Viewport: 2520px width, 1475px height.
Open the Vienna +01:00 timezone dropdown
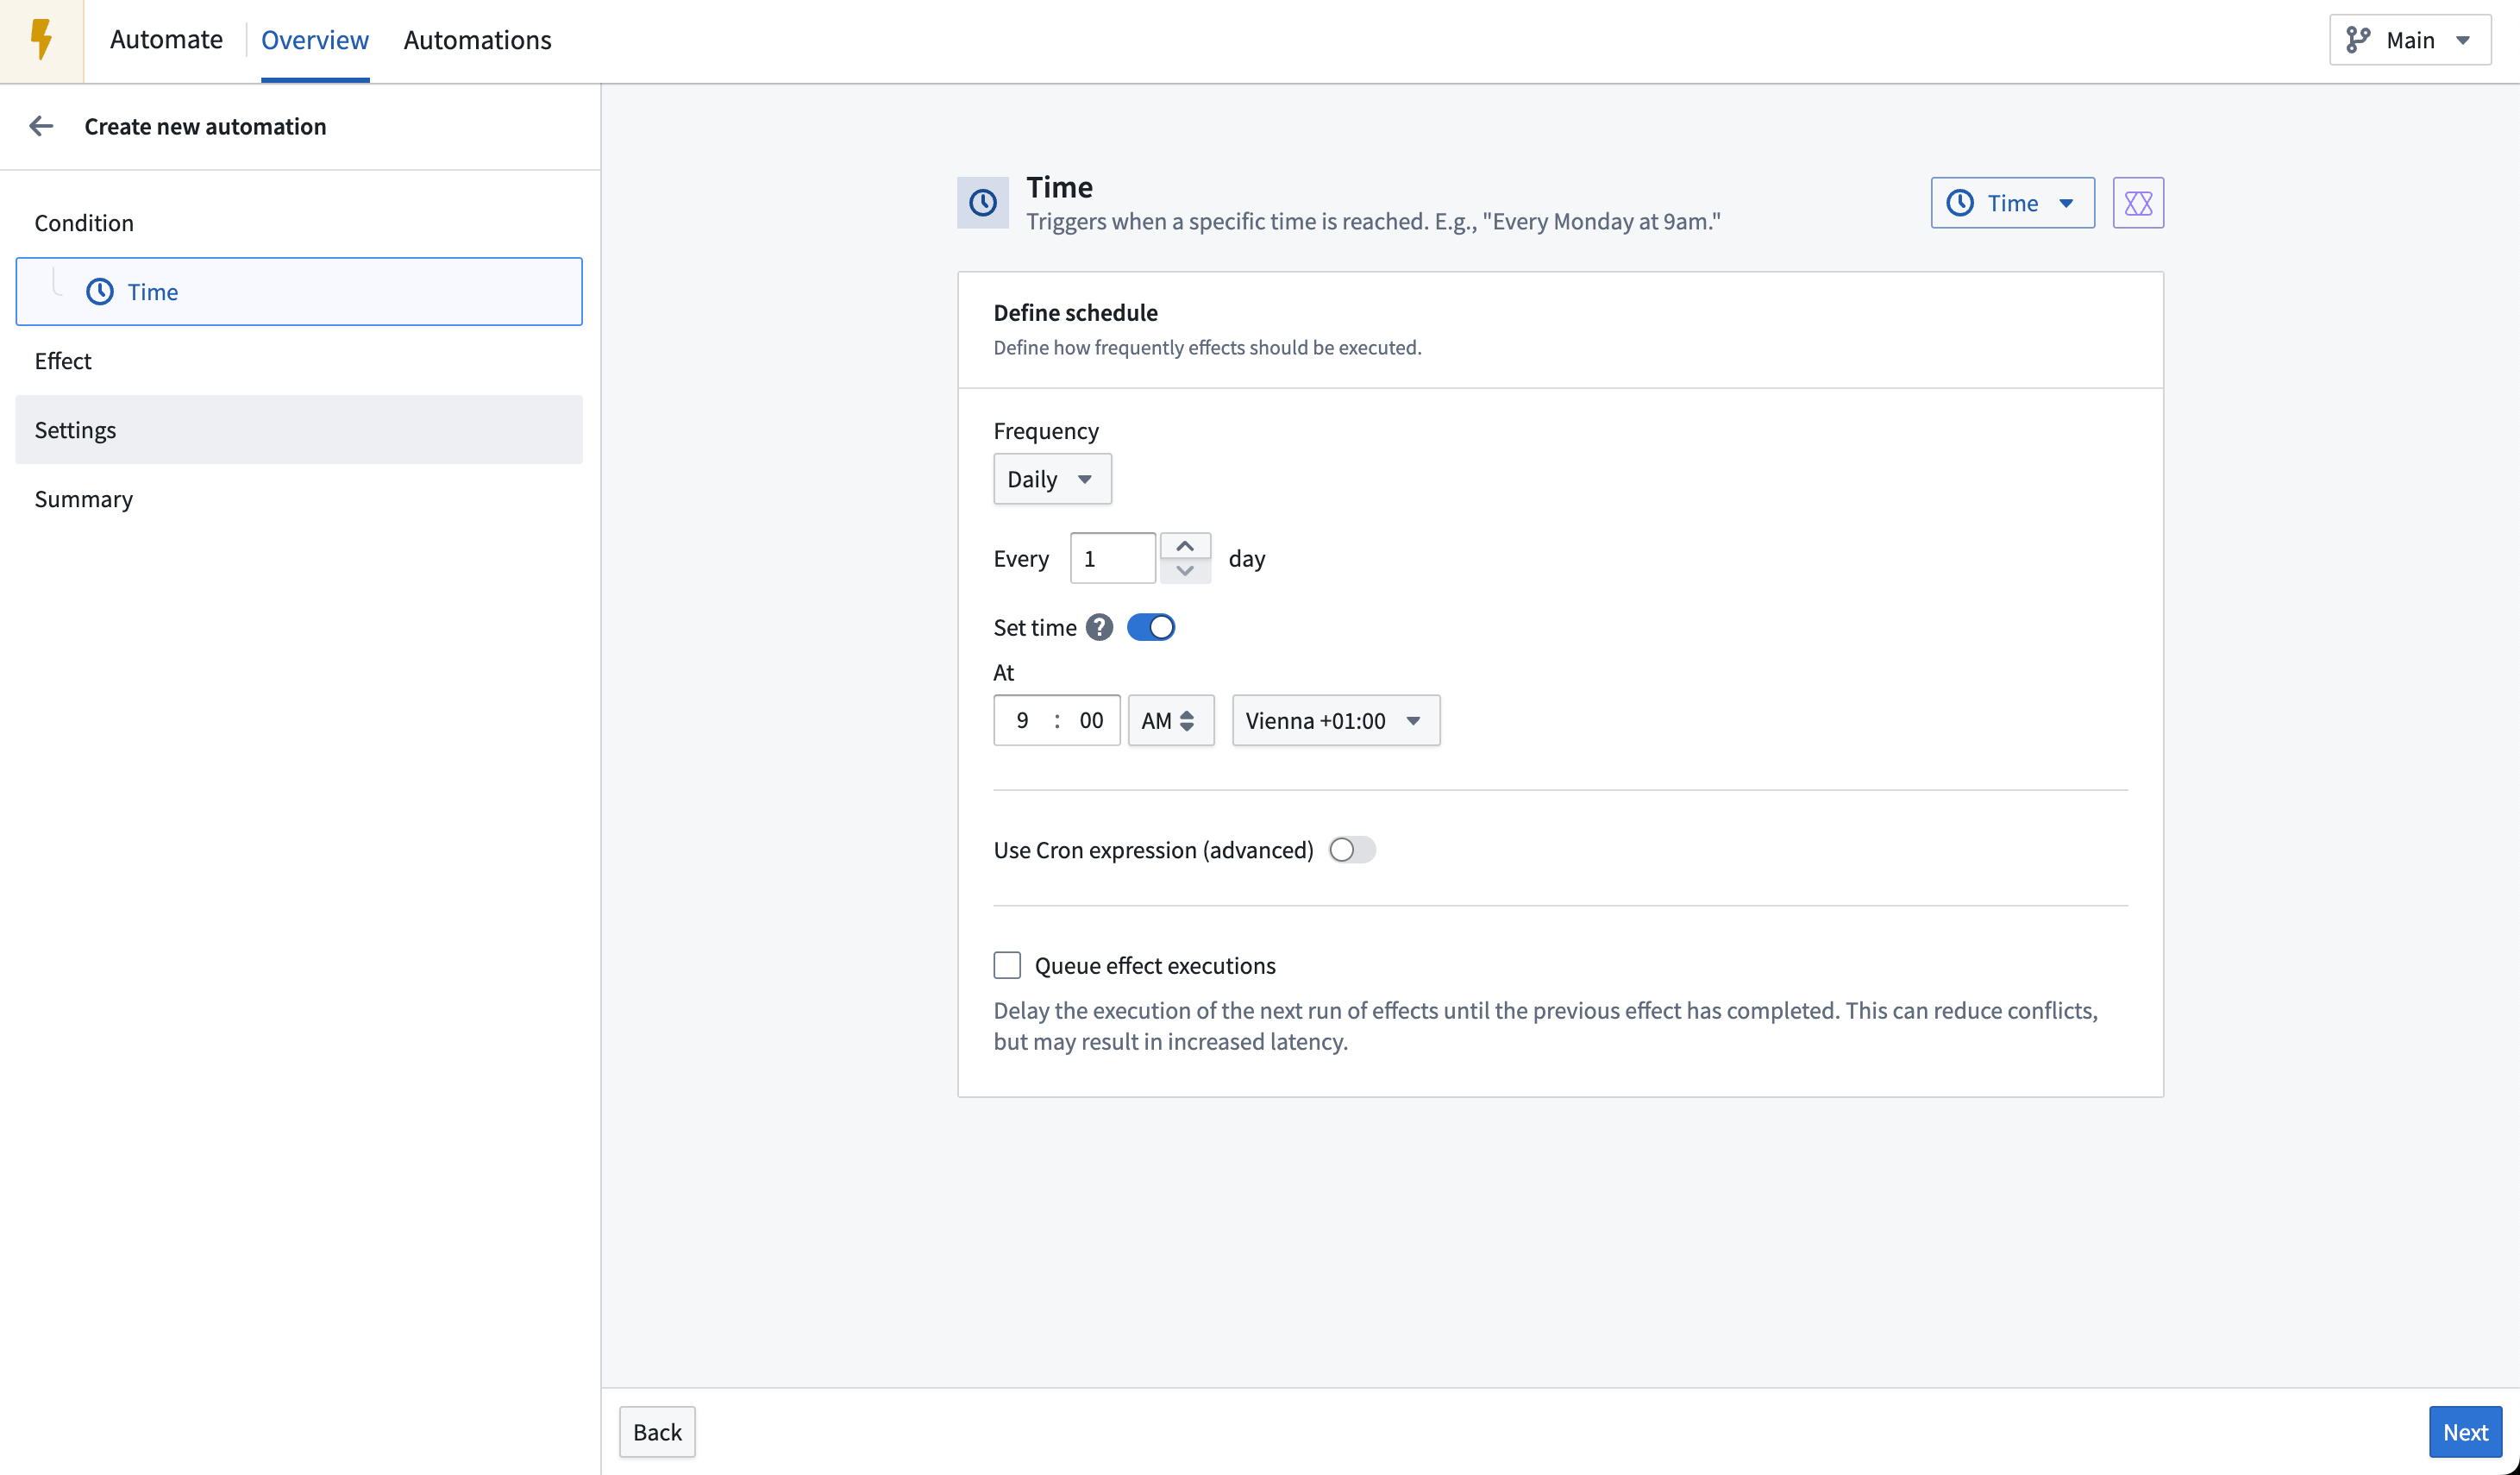click(1335, 720)
